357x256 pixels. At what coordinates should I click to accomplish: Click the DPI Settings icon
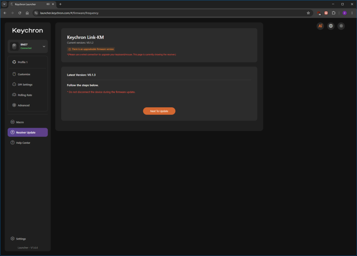(x=14, y=84)
